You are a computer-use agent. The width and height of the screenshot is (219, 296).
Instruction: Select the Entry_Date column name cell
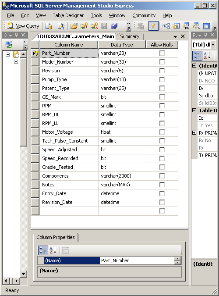tap(69, 193)
